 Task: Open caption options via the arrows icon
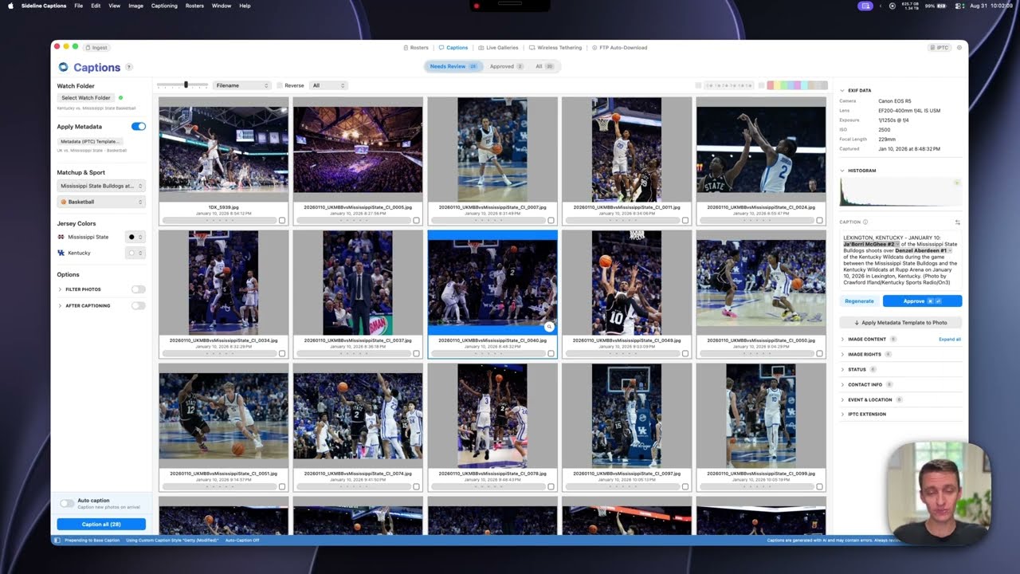[957, 222]
